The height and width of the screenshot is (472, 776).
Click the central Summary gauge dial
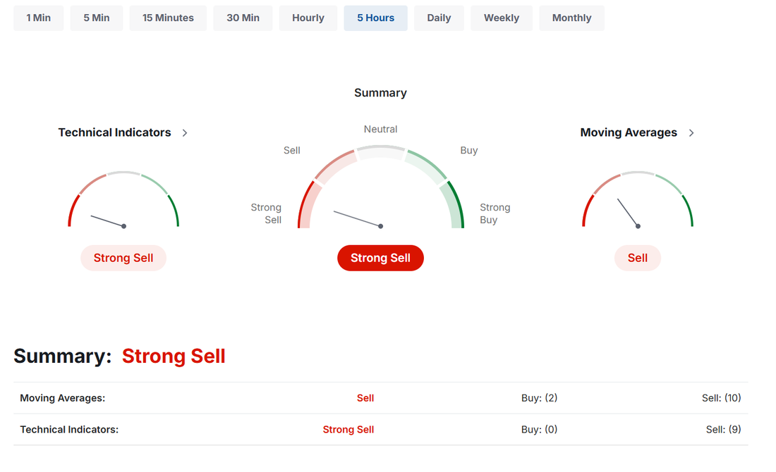[380, 187]
